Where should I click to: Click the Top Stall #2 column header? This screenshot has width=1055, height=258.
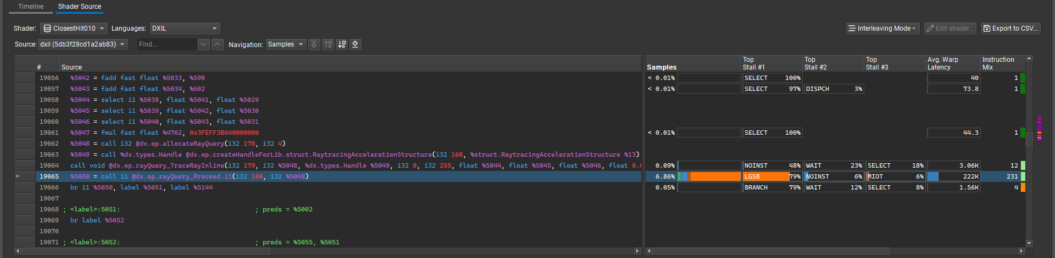[x=833, y=64]
